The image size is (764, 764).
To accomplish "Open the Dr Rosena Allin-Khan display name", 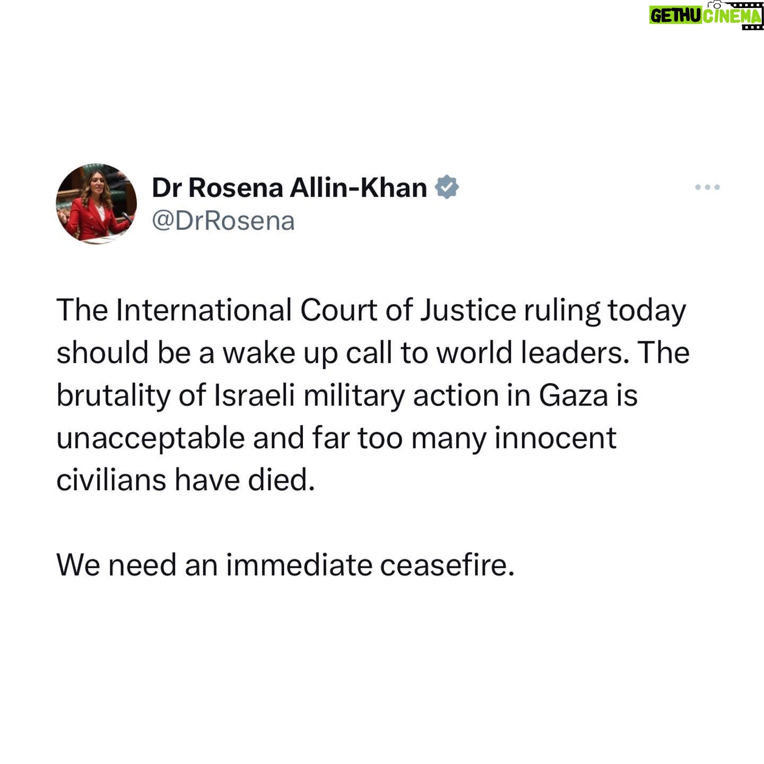I will (289, 188).
